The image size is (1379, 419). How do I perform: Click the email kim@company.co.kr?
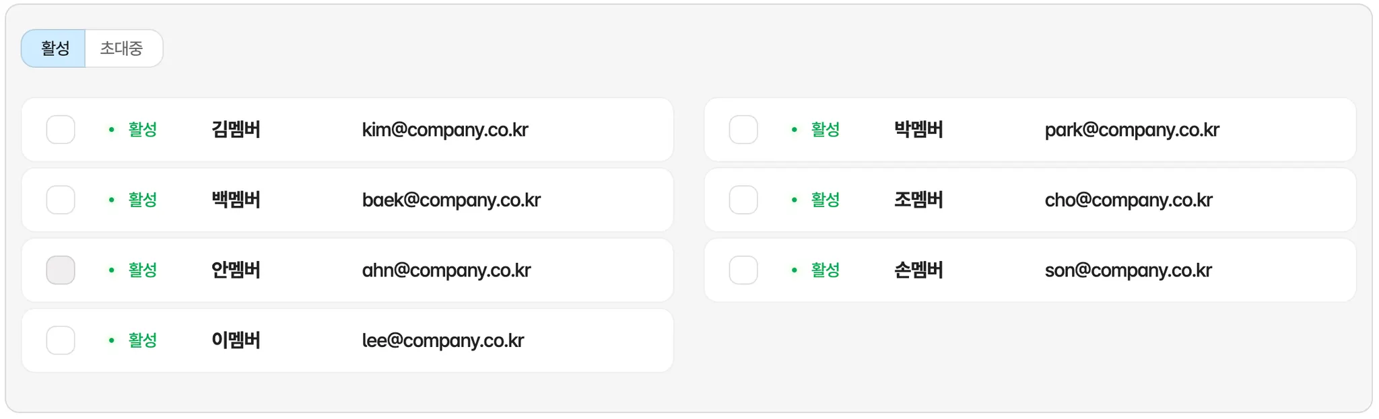444,130
